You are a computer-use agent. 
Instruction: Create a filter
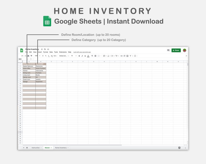[x=131, y=56]
